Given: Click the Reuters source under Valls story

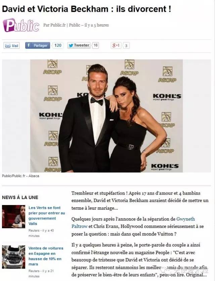Looking at the screenshot, I should (34, 231).
